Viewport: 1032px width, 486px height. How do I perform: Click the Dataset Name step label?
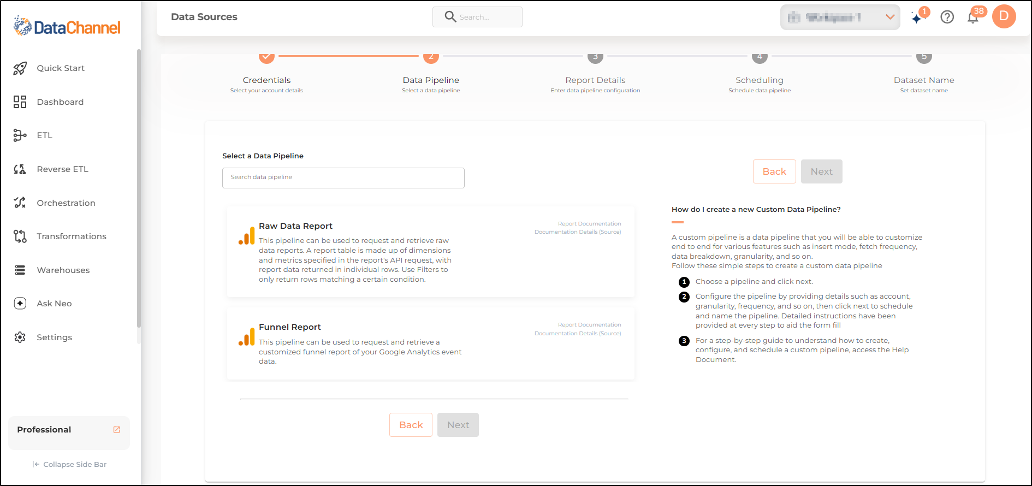coord(924,80)
